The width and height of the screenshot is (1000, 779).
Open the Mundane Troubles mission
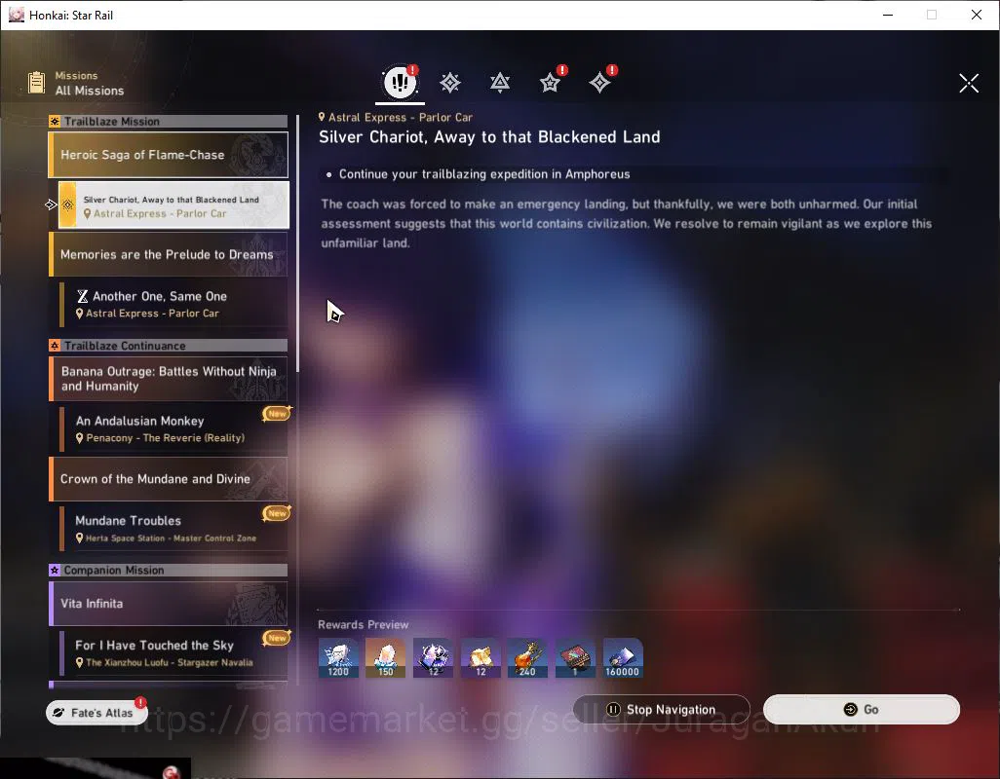coord(173,529)
